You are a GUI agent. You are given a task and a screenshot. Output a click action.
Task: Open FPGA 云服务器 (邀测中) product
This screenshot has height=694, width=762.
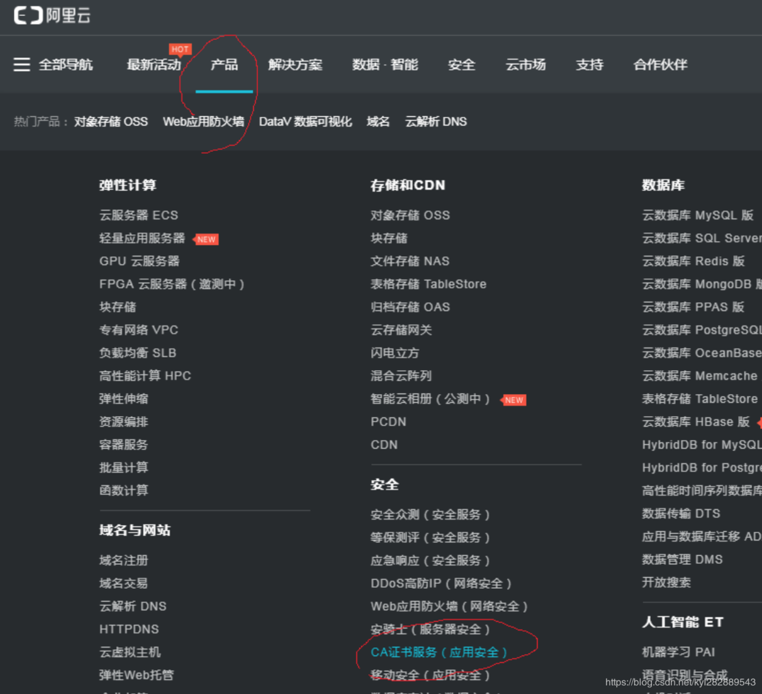(x=172, y=284)
